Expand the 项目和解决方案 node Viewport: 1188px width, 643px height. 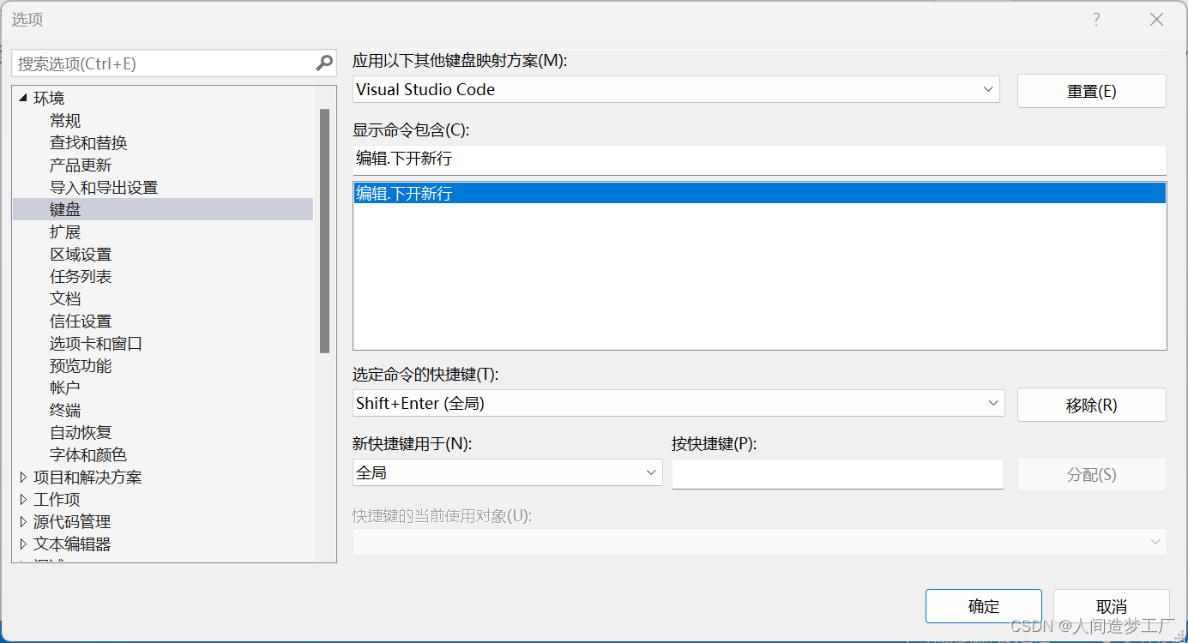[23, 478]
